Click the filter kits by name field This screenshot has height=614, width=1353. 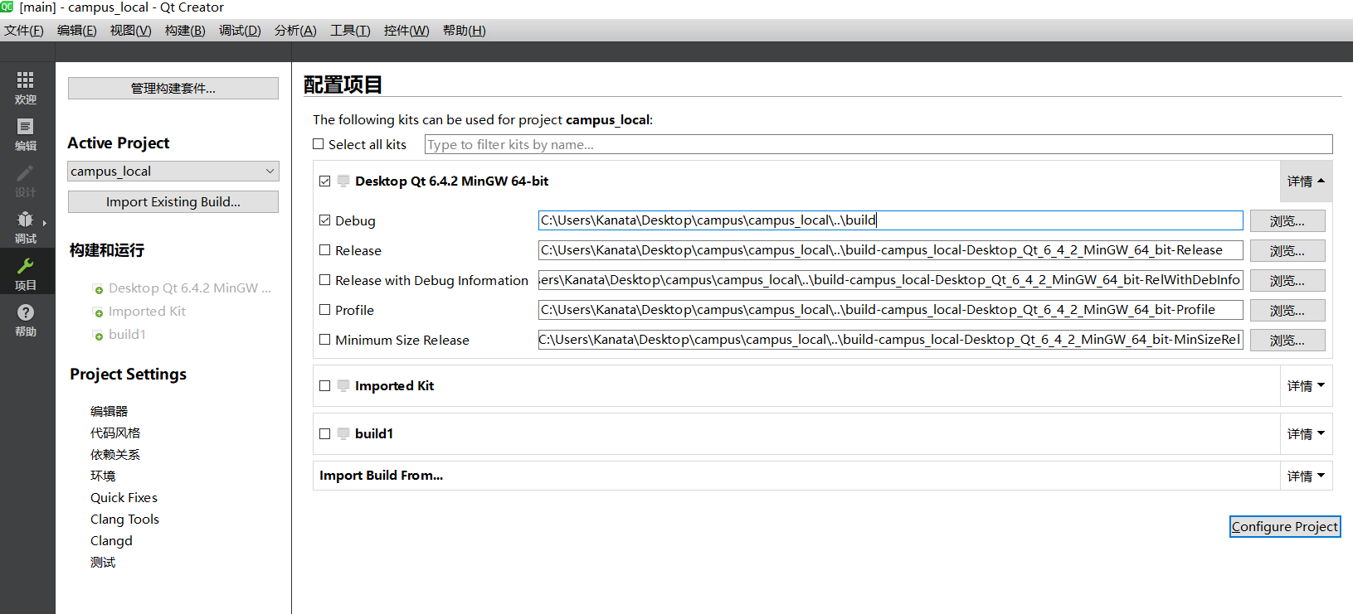(x=878, y=144)
